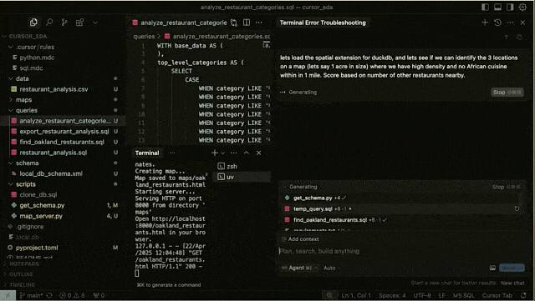
Task: Expand the activity bar overflow chevron
Action: click(x=95, y=23)
